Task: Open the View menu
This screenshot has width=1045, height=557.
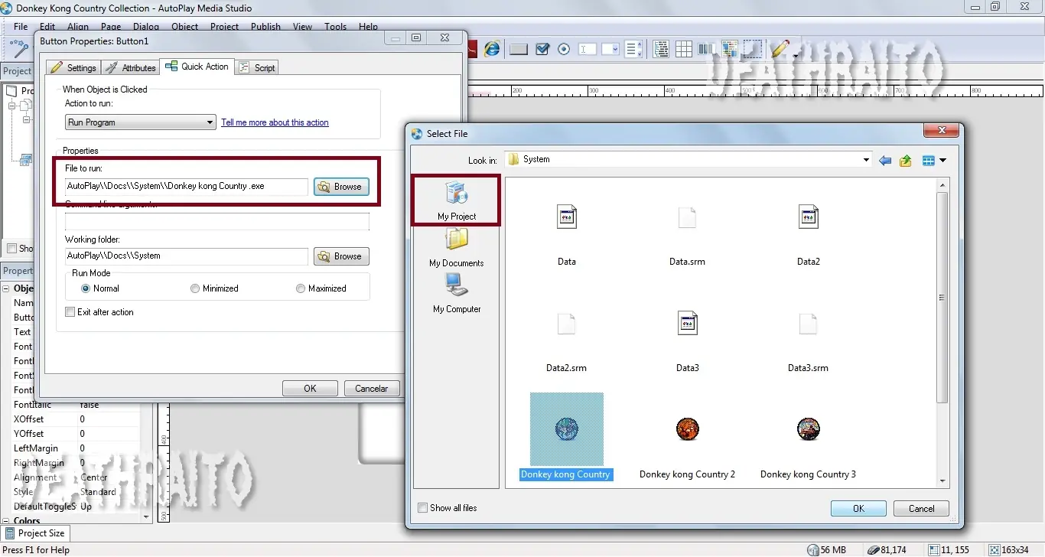Action: click(302, 27)
